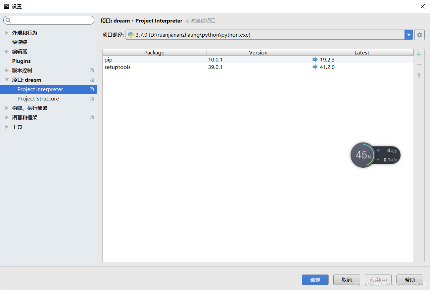This screenshot has width=430, height=290.
Task: Click copy icon beside Project Interpreter
Action: point(92,89)
